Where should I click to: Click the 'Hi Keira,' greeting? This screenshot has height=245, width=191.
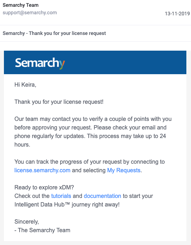(x=25, y=85)
